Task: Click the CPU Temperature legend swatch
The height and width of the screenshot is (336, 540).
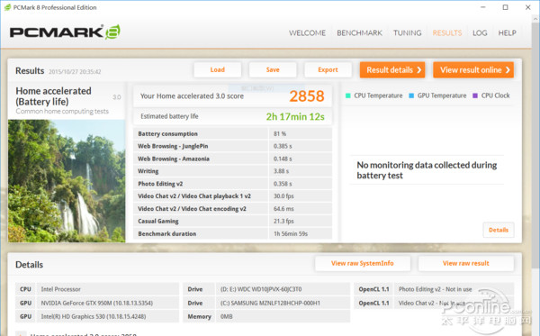Action: (347, 95)
